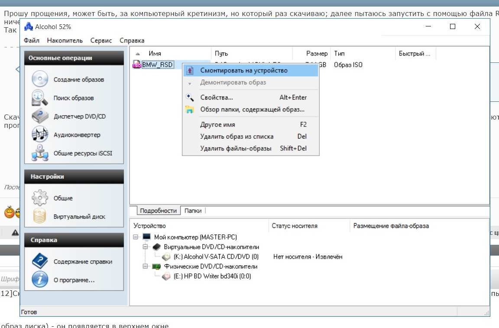Open the Общие settings gear icon
499x328 pixels.
coord(40,198)
